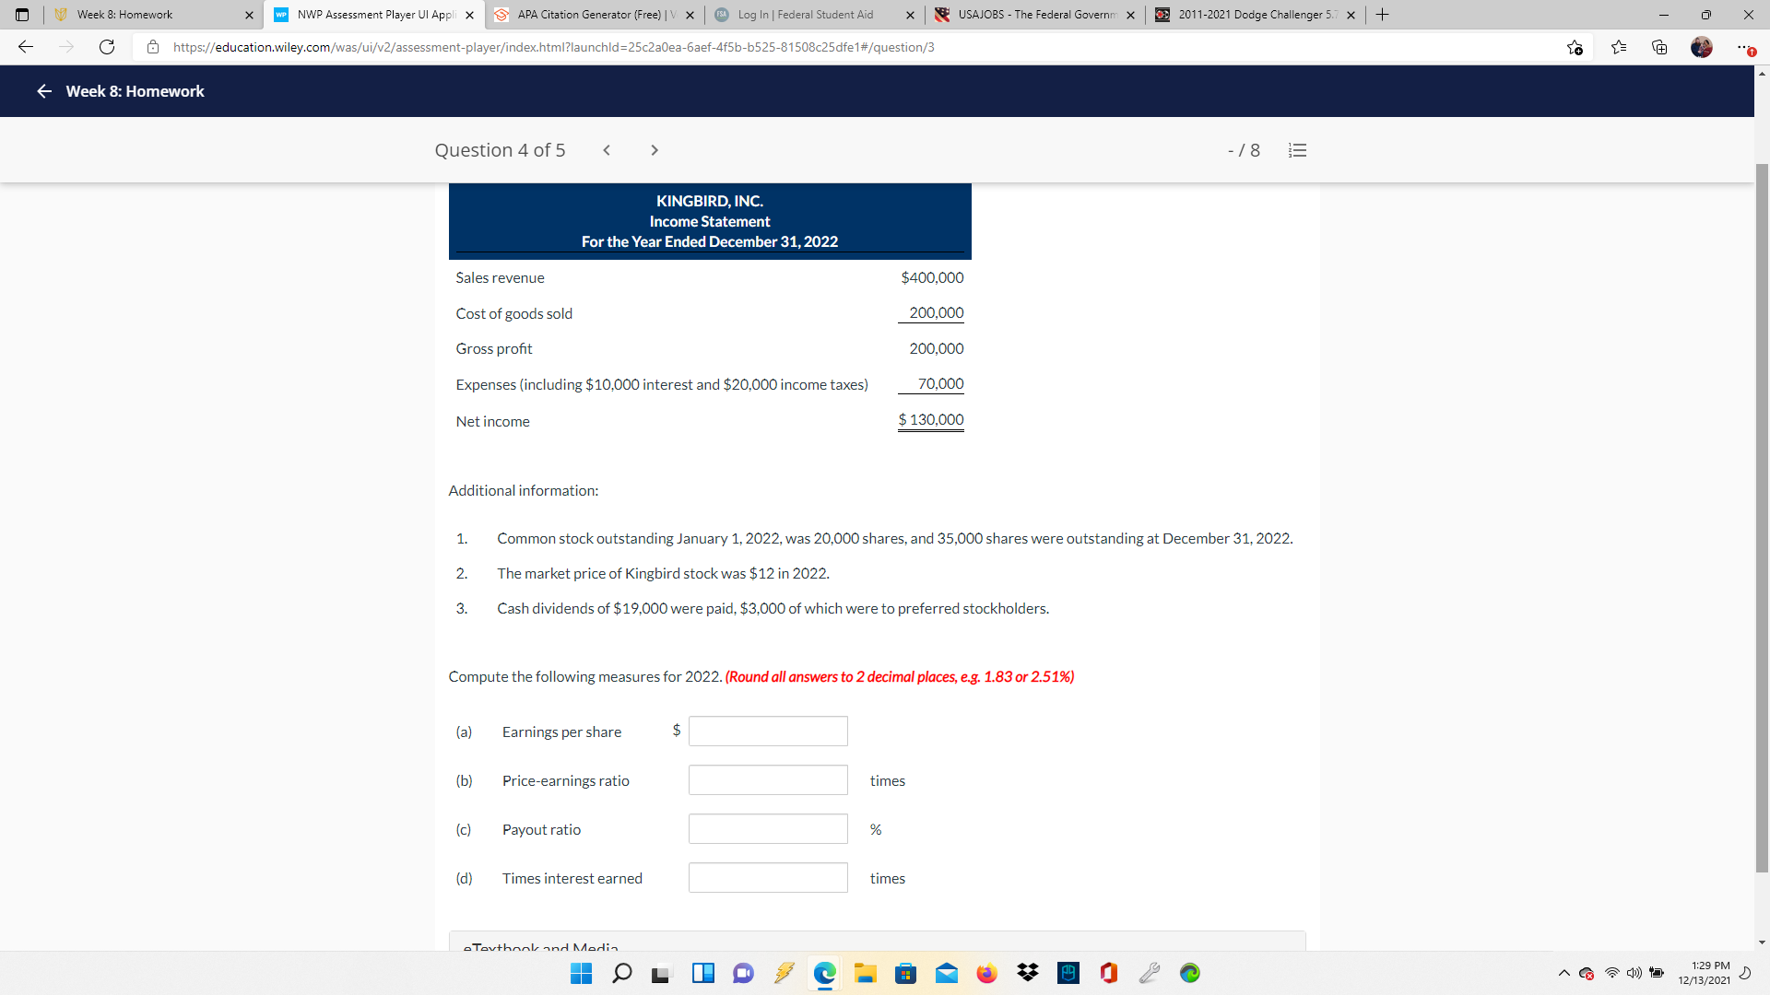Screen dimensions: 1770x995
Task: Expand the browser profile menu
Action: (x=1702, y=47)
